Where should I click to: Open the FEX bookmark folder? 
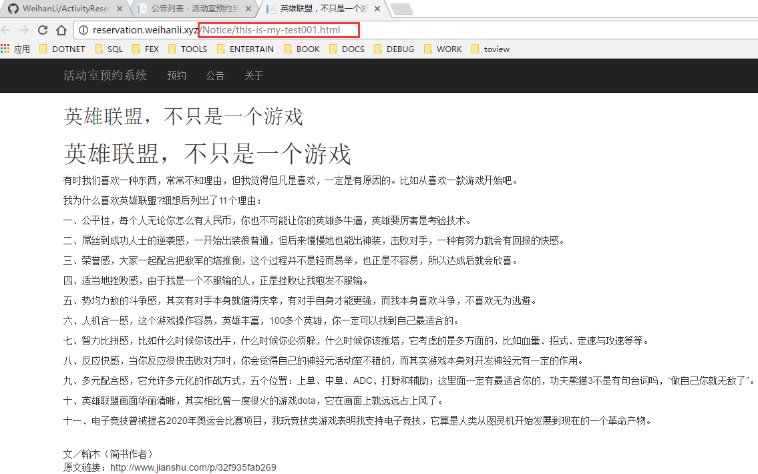pyautogui.click(x=146, y=49)
